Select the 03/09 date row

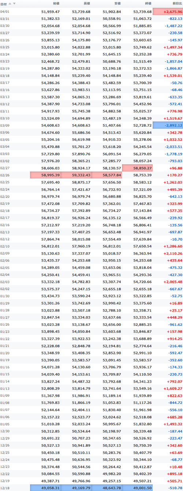pos(91,126)
